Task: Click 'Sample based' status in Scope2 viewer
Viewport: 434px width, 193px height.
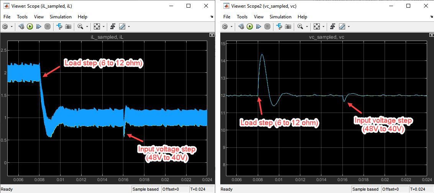Action: 365,190
